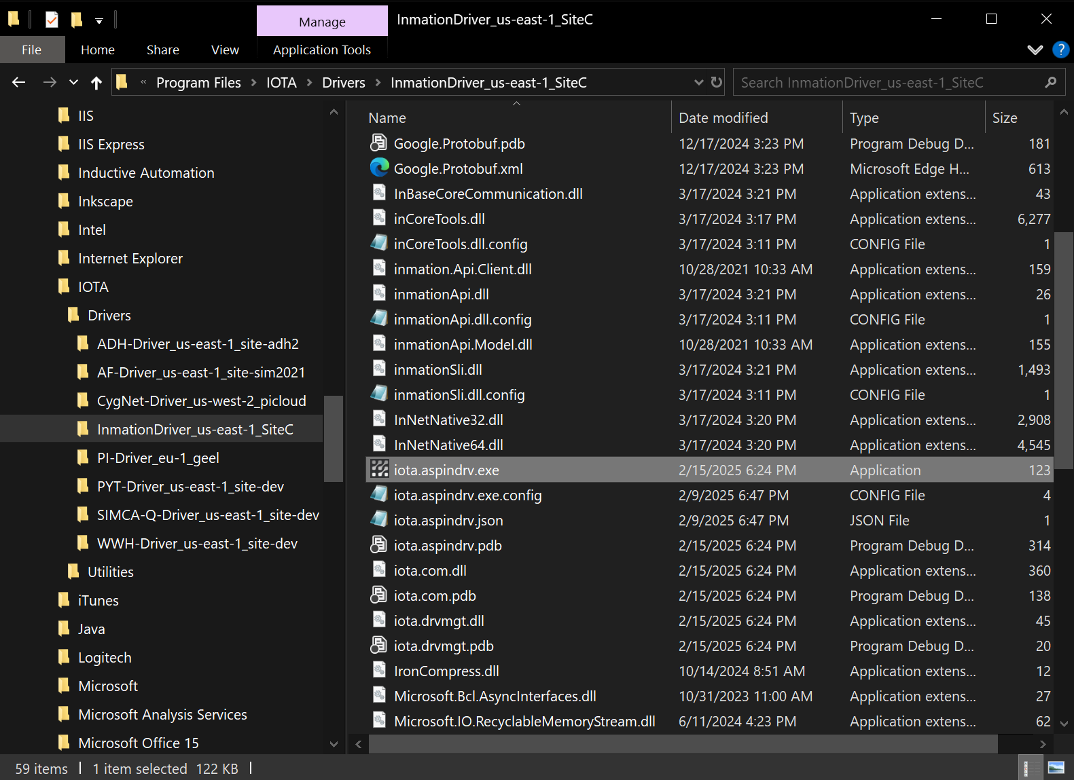Image resolution: width=1074 pixels, height=780 pixels.
Task: Click the iota.aspindrv.json file icon
Action: coord(379,519)
